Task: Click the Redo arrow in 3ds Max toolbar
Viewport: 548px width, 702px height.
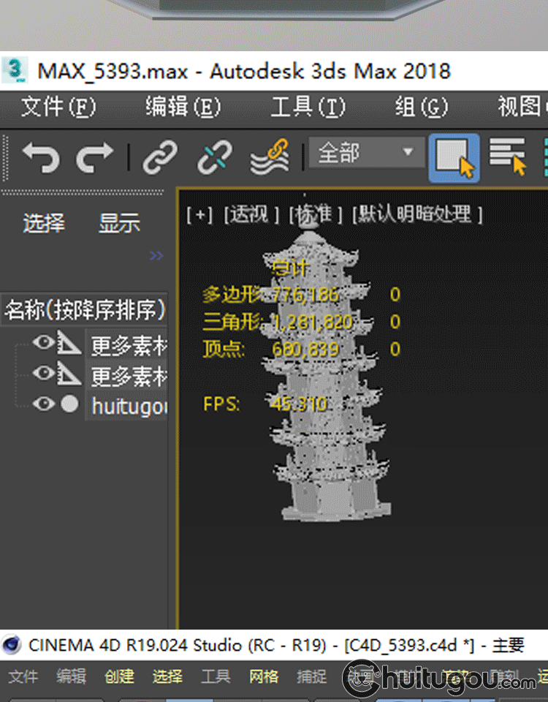Action: (94, 157)
